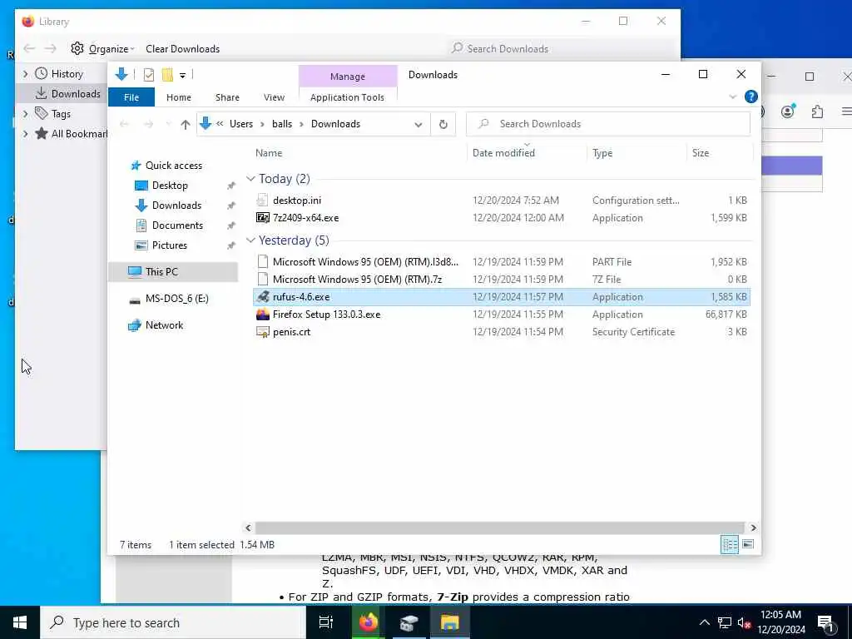Click the Explorer forward arrow
The image size is (852, 639).
(148, 125)
